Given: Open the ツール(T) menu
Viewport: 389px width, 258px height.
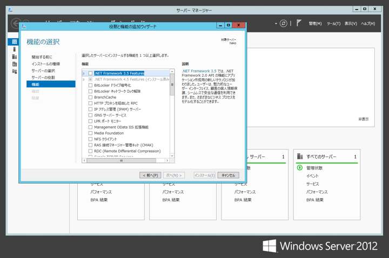Looking at the screenshot, I should tap(333, 24).
